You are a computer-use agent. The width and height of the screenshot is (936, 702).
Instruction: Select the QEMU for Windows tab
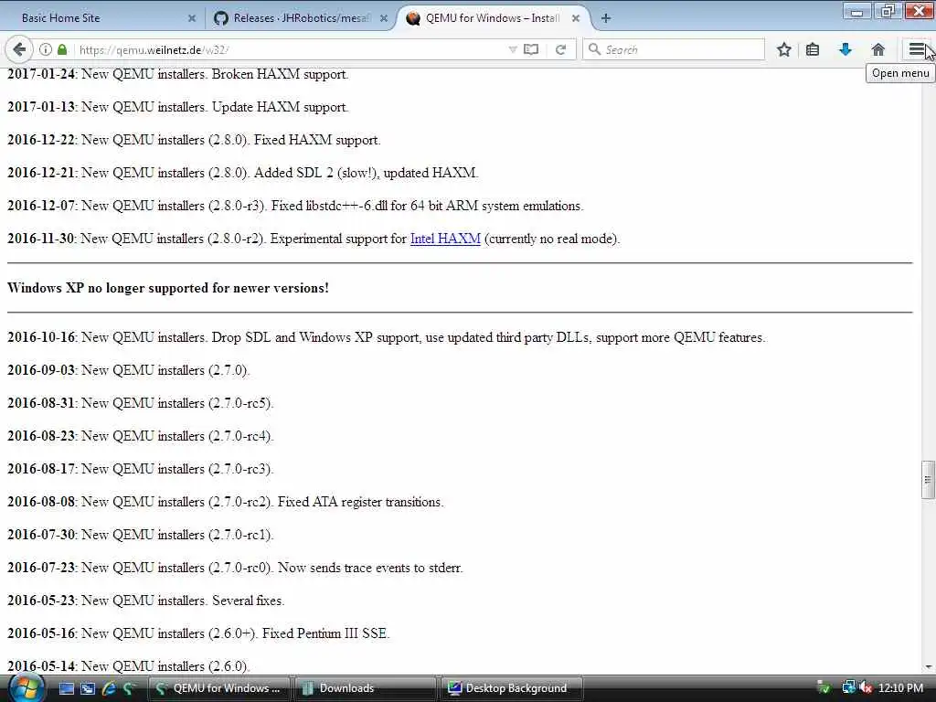(x=492, y=18)
